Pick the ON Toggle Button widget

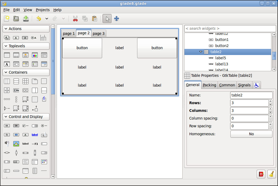pyautogui.click(x=16, y=126)
